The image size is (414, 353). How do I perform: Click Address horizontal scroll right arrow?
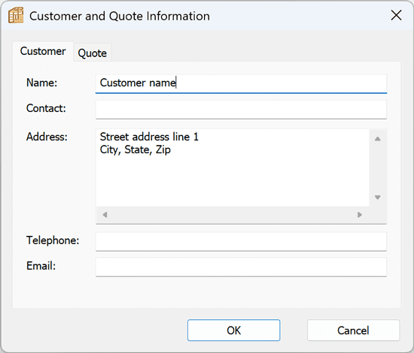pos(360,215)
